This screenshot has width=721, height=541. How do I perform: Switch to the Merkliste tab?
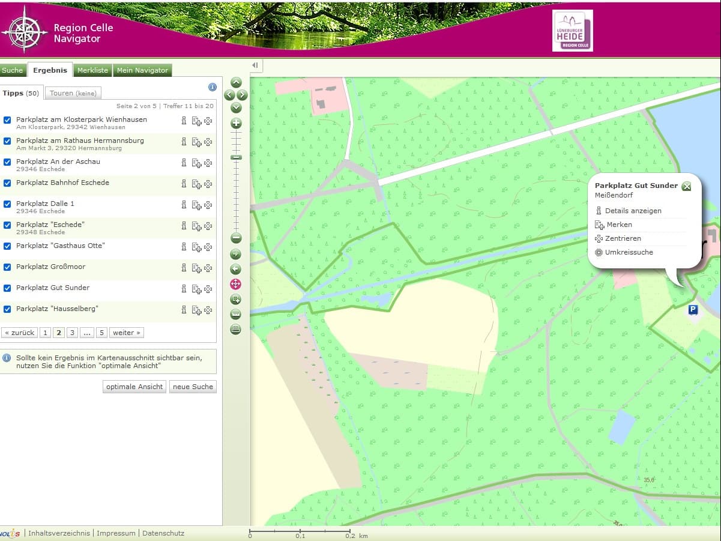tap(92, 70)
